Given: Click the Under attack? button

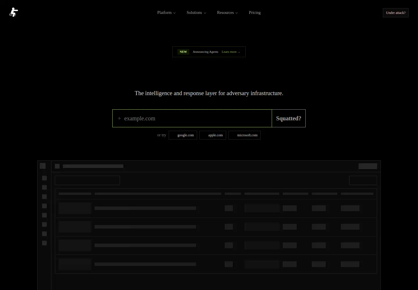Looking at the screenshot, I should click(x=396, y=13).
